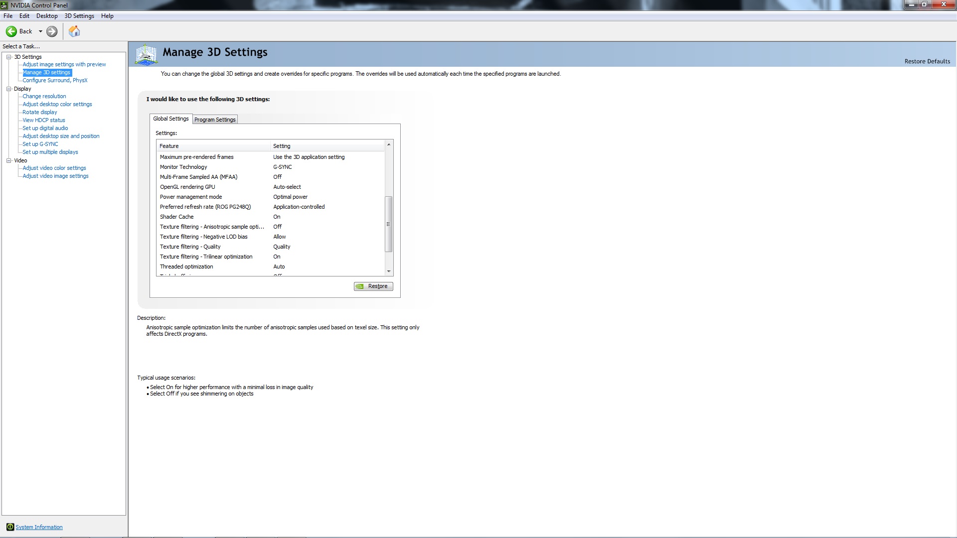Image resolution: width=957 pixels, height=538 pixels.
Task: Switch to the Program Settings tab
Action: coord(215,120)
